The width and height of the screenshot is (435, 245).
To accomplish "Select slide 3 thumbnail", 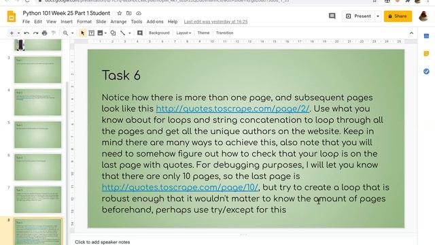I will 38,69.
